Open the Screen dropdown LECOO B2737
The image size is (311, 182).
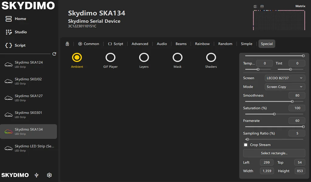[285, 78]
